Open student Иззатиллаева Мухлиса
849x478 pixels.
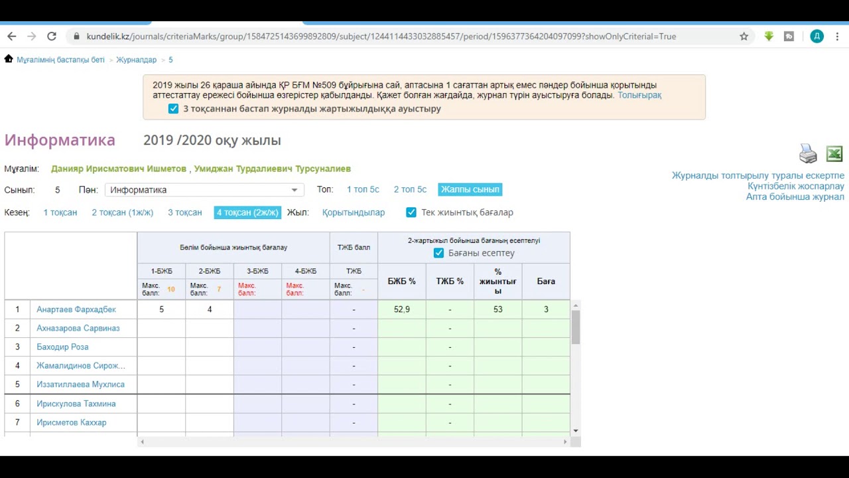[80, 384]
